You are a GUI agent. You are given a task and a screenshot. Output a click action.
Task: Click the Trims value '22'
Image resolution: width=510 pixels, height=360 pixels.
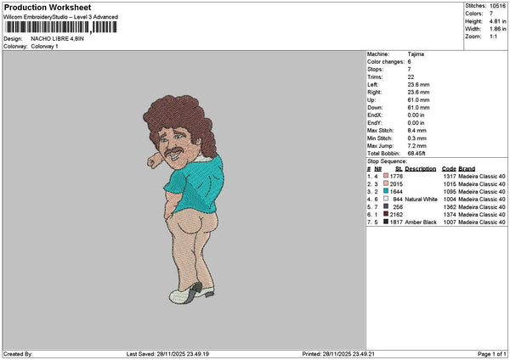click(411, 77)
